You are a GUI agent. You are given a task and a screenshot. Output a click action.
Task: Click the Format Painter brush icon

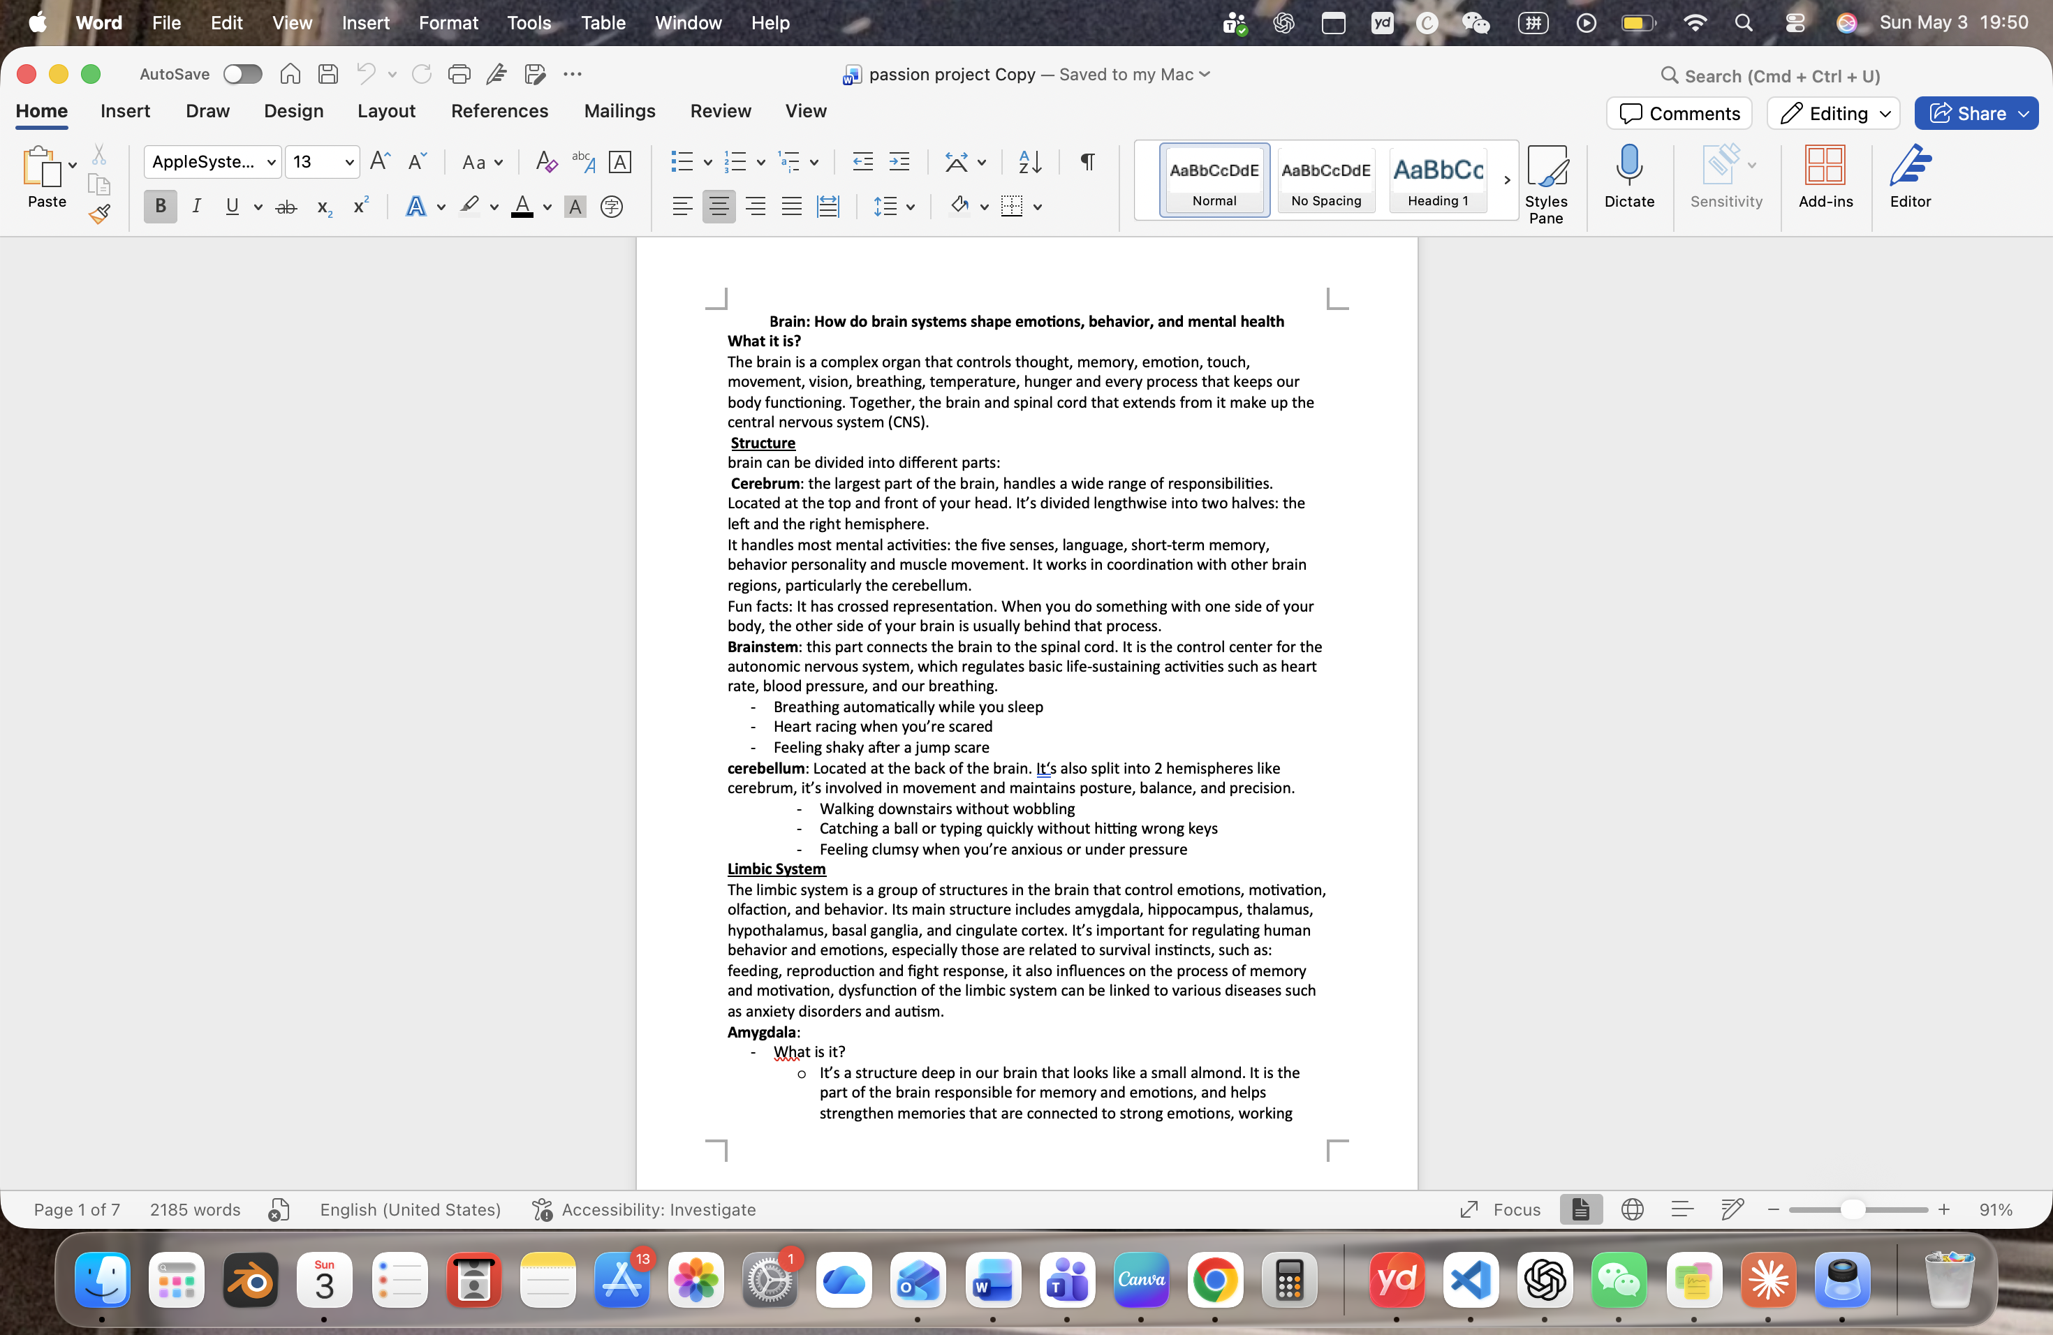[100, 213]
